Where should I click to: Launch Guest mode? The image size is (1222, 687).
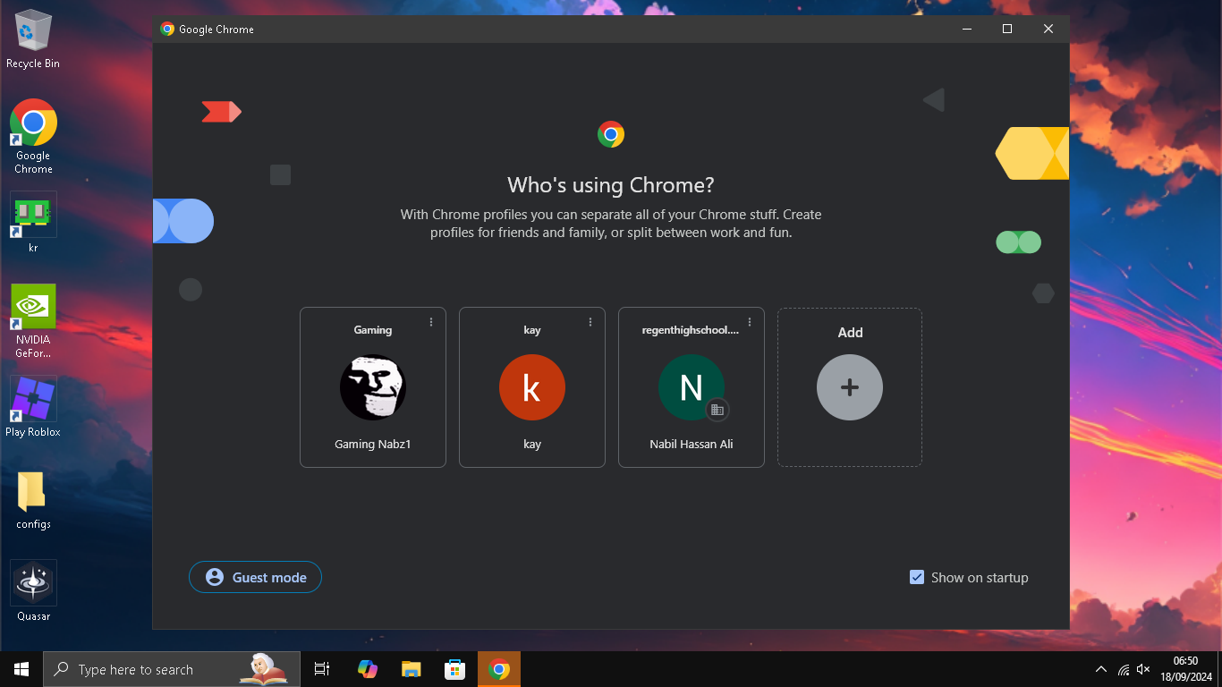pos(255,577)
